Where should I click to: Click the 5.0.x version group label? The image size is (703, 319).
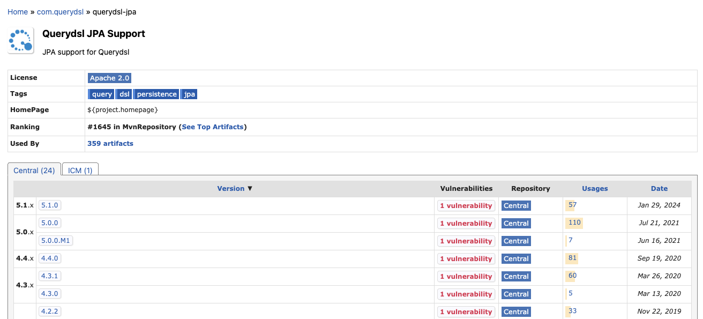[x=25, y=232]
